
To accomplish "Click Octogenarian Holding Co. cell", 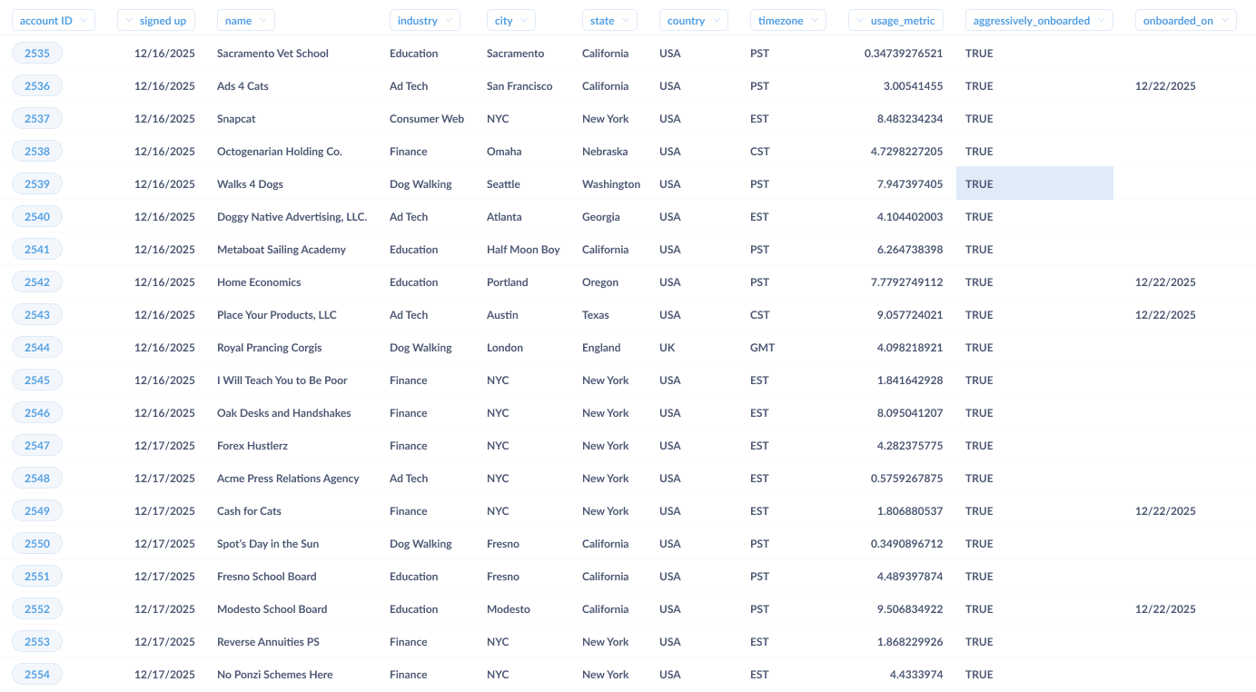I will (x=280, y=152).
